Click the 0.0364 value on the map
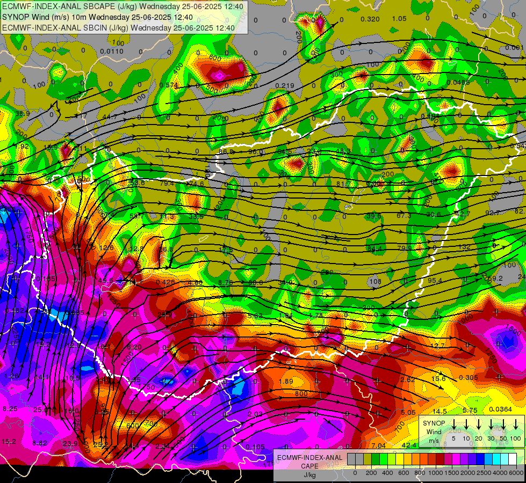Image resolution: width=526 pixels, height=483 pixels. 500,409
